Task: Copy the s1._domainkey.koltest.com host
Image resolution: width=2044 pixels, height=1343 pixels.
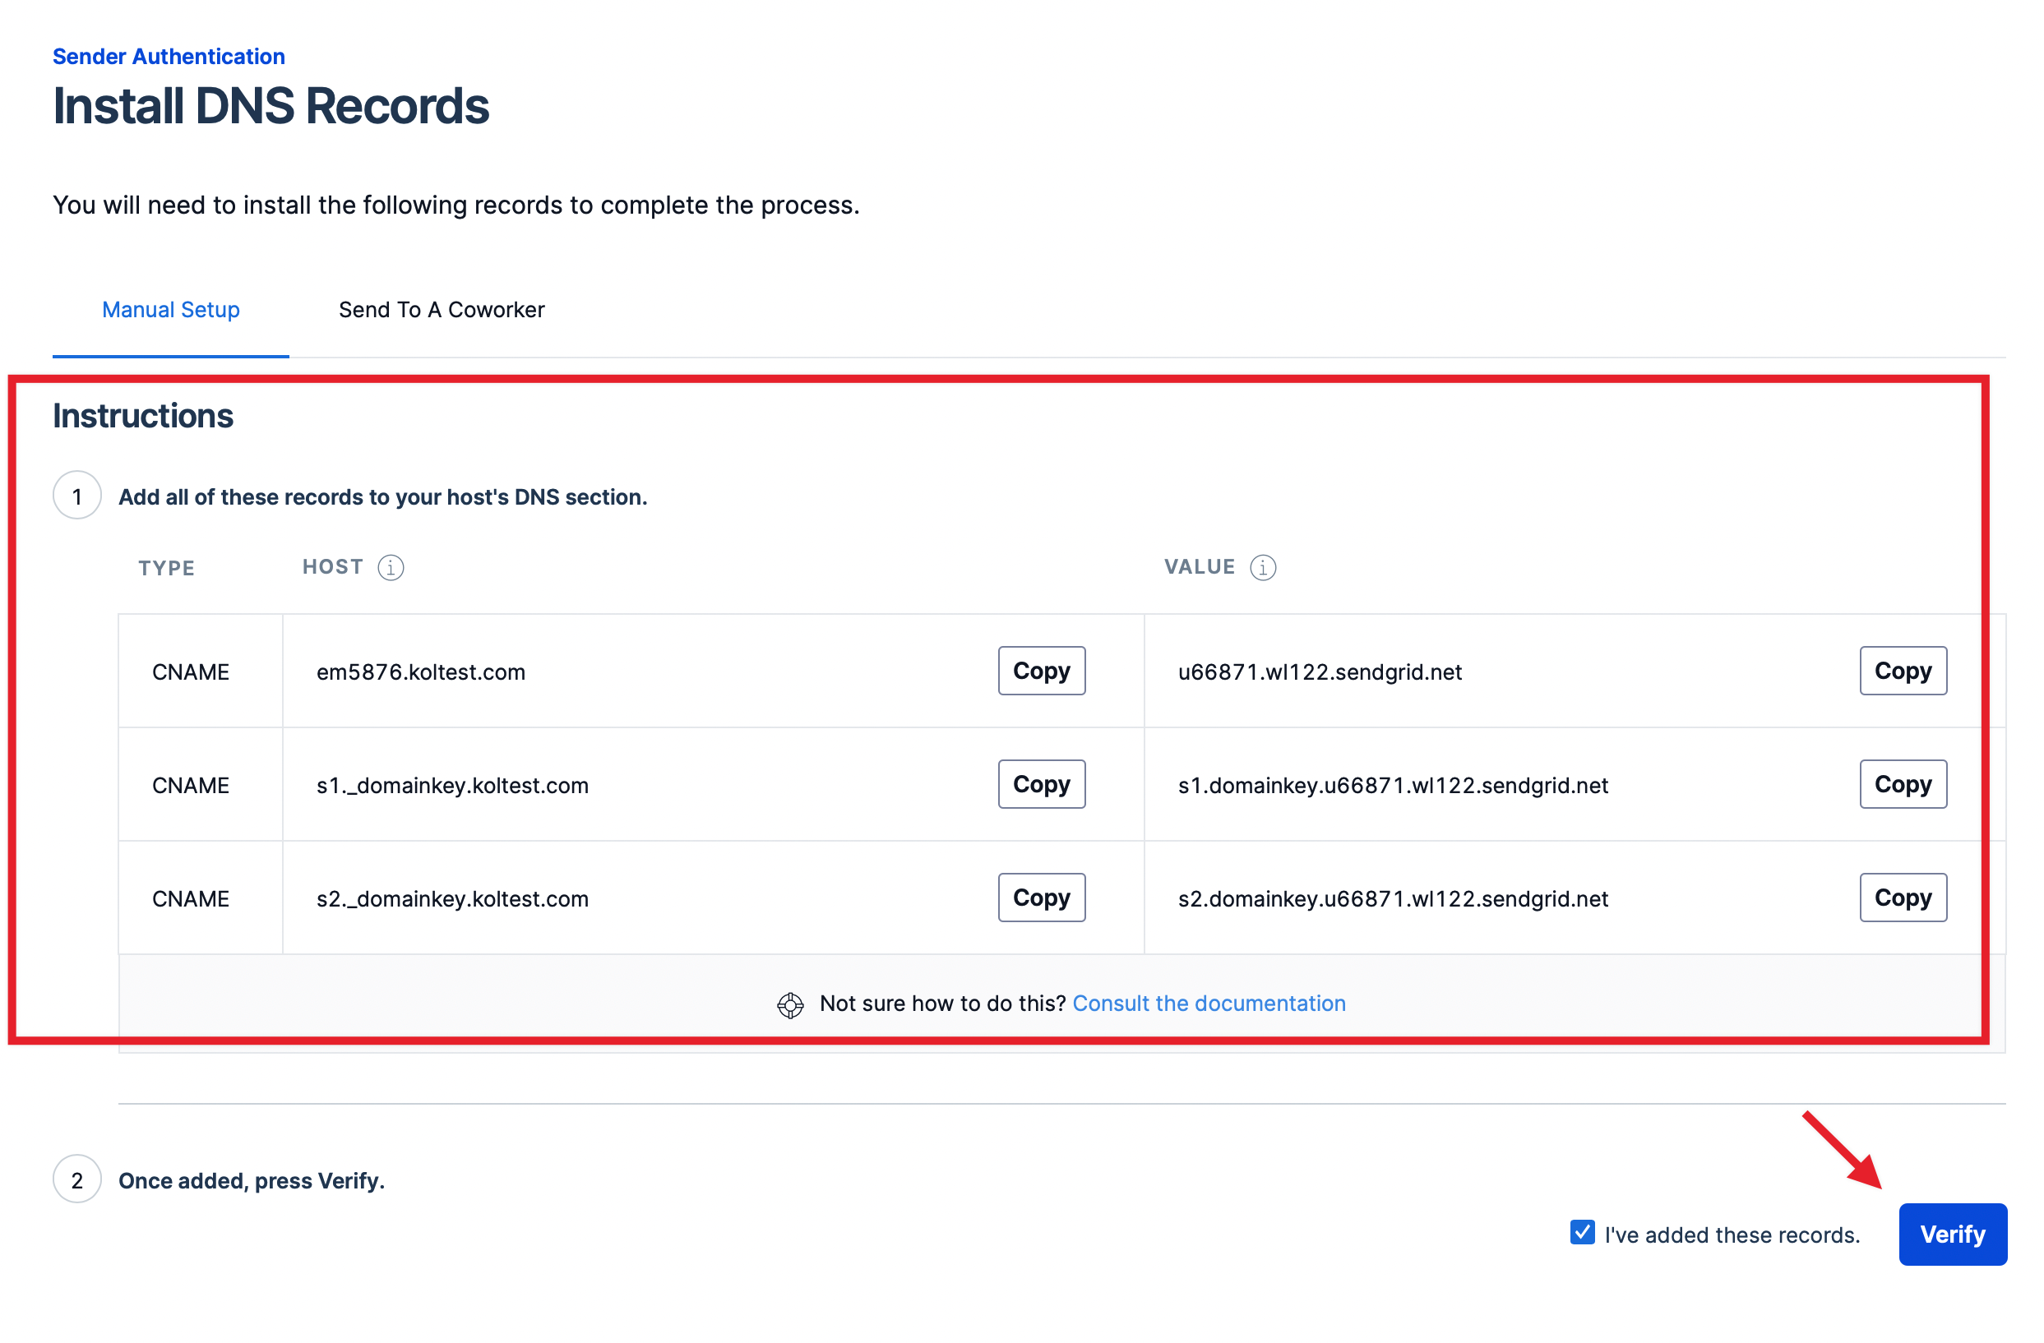Action: [1041, 784]
